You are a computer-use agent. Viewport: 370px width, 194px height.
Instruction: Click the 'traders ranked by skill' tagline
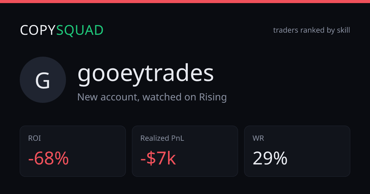pyautogui.click(x=311, y=30)
